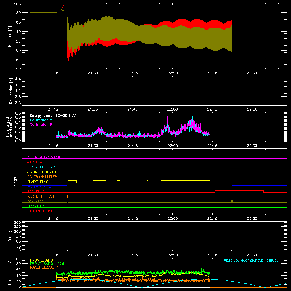The height and width of the screenshot is (291, 291).
Task: Select the 'Flags' axis title
Action: pyautogui.click(x=15, y=182)
